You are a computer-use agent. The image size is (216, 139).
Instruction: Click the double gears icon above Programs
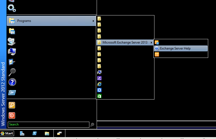pos(12,8)
